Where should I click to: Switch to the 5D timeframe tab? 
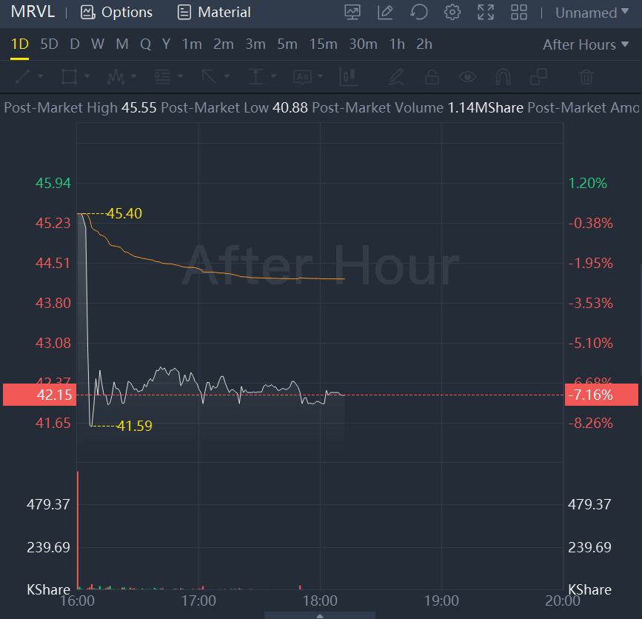tap(49, 44)
